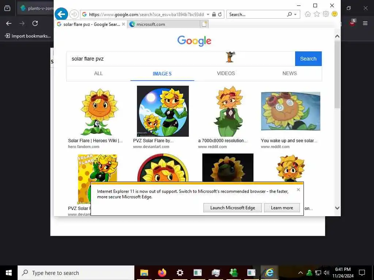Open Solar Flare Heroes Wiki result title

[x=95, y=140]
